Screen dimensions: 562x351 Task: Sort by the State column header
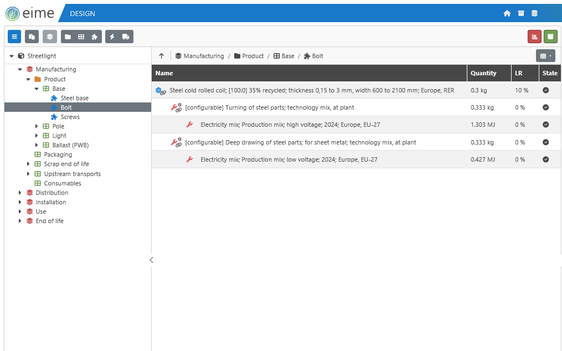550,73
